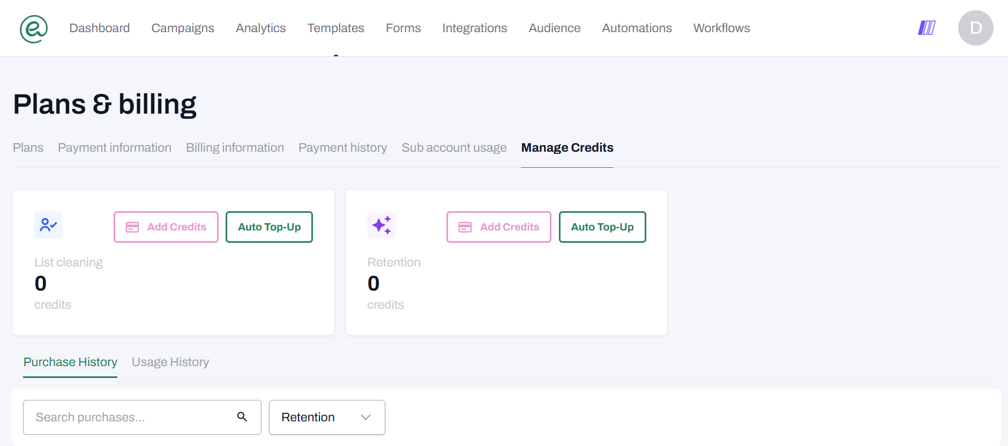Open the Automations nav item
The image size is (1008, 446).
click(637, 28)
